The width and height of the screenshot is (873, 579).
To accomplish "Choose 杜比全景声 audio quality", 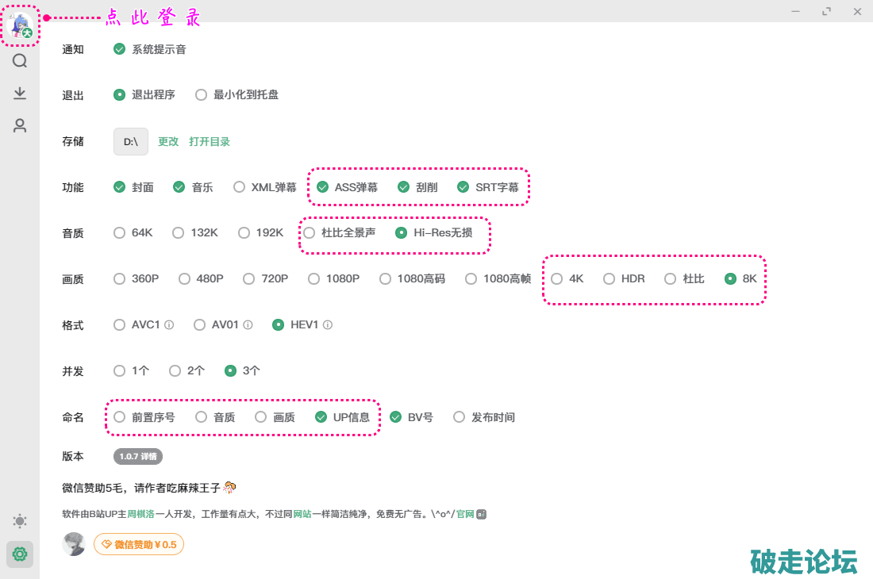I will coord(309,233).
